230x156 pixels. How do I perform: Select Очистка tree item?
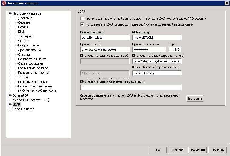pyautogui.click(x=24, y=54)
